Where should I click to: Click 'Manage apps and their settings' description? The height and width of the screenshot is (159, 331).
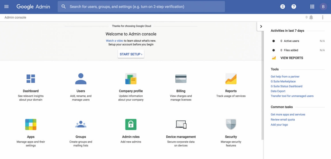pyautogui.click(x=31, y=144)
